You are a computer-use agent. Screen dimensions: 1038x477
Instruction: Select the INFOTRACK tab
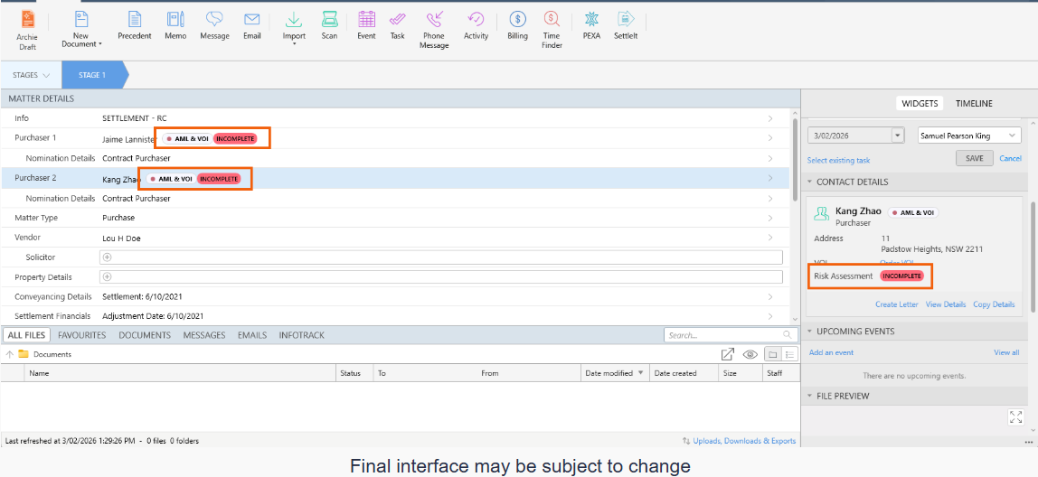coord(302,335)
